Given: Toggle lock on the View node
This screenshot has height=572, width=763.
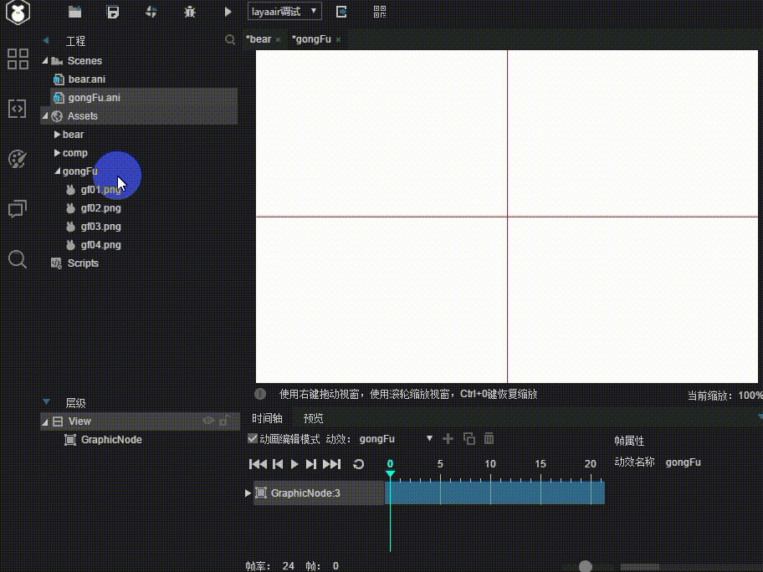Looking at the screenshot, I should 224,421.
